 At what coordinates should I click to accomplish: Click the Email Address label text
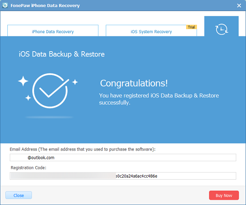coord(82,149)
